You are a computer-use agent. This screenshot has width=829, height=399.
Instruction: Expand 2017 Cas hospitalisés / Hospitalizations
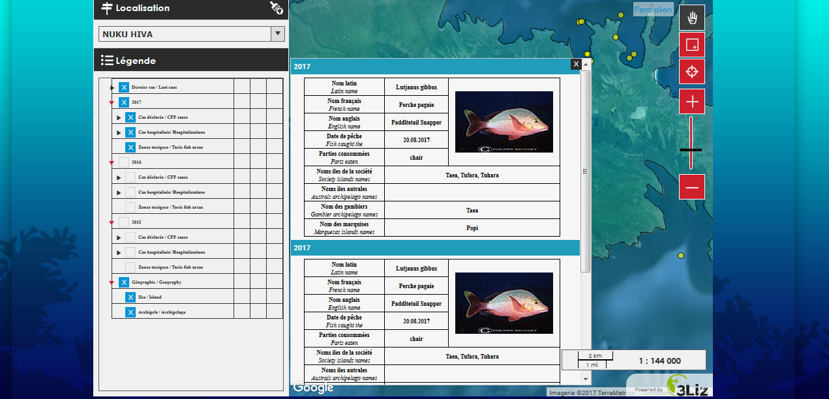pos(119,132)
